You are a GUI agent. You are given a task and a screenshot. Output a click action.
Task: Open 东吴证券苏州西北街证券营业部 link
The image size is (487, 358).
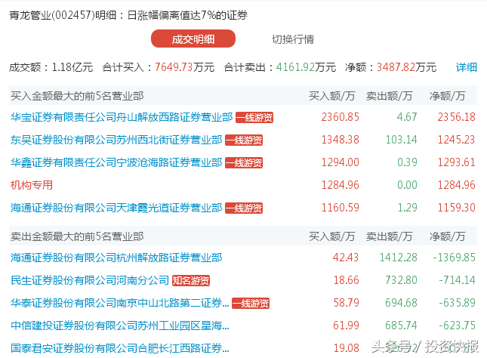pos(116,140)
